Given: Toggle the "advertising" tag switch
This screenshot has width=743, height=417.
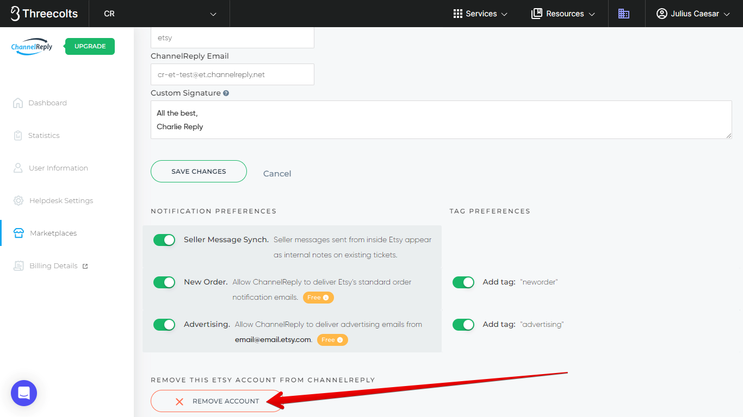Looking at the screenshot, I should [463, 325].
